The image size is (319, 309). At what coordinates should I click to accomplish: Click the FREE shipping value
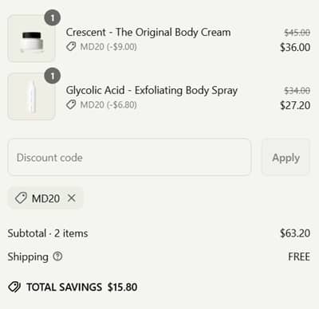(x=299, y=256)
